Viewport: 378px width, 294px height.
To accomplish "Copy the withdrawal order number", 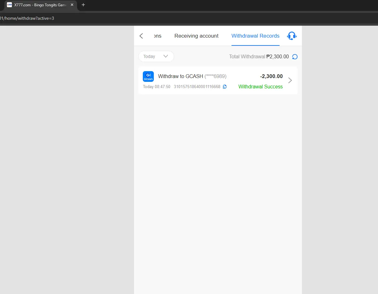I will (x=225, y=87).
